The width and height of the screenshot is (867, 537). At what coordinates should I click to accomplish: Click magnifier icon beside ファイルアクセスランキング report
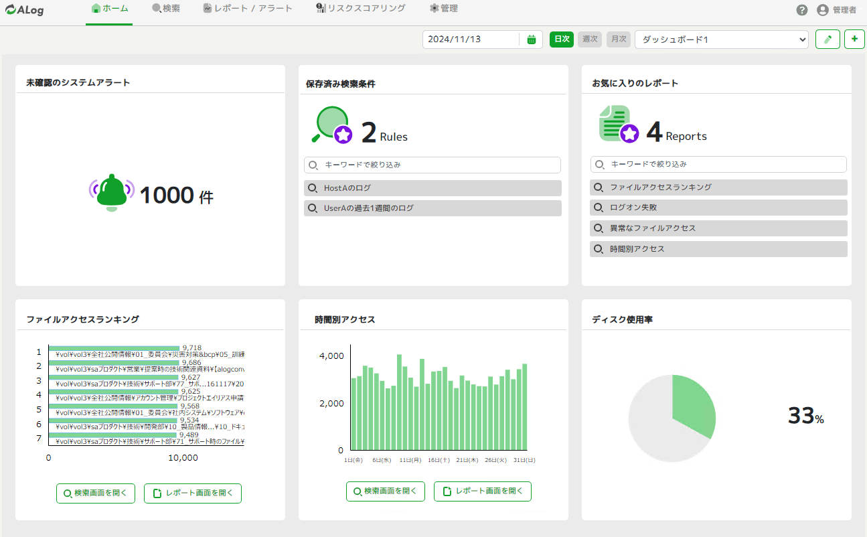click(x=599, y=187)
